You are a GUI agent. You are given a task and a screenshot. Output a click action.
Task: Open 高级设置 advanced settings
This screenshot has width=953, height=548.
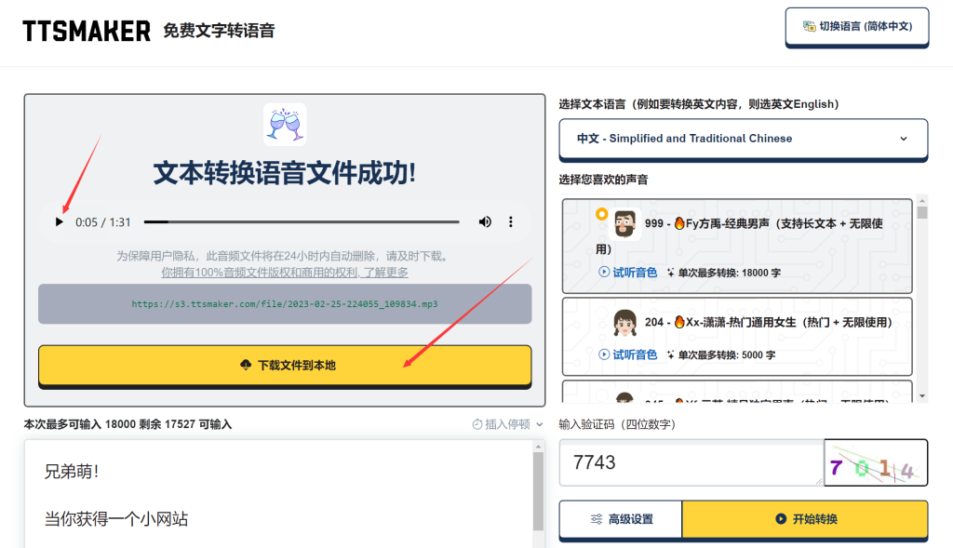pos(621,519)
